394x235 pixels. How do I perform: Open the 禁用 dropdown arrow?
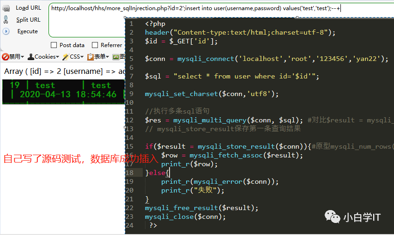click(x=22, y=57)
